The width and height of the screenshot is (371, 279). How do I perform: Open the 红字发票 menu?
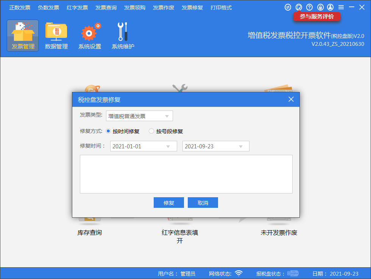pyautogui.click(x=77, y=8)
